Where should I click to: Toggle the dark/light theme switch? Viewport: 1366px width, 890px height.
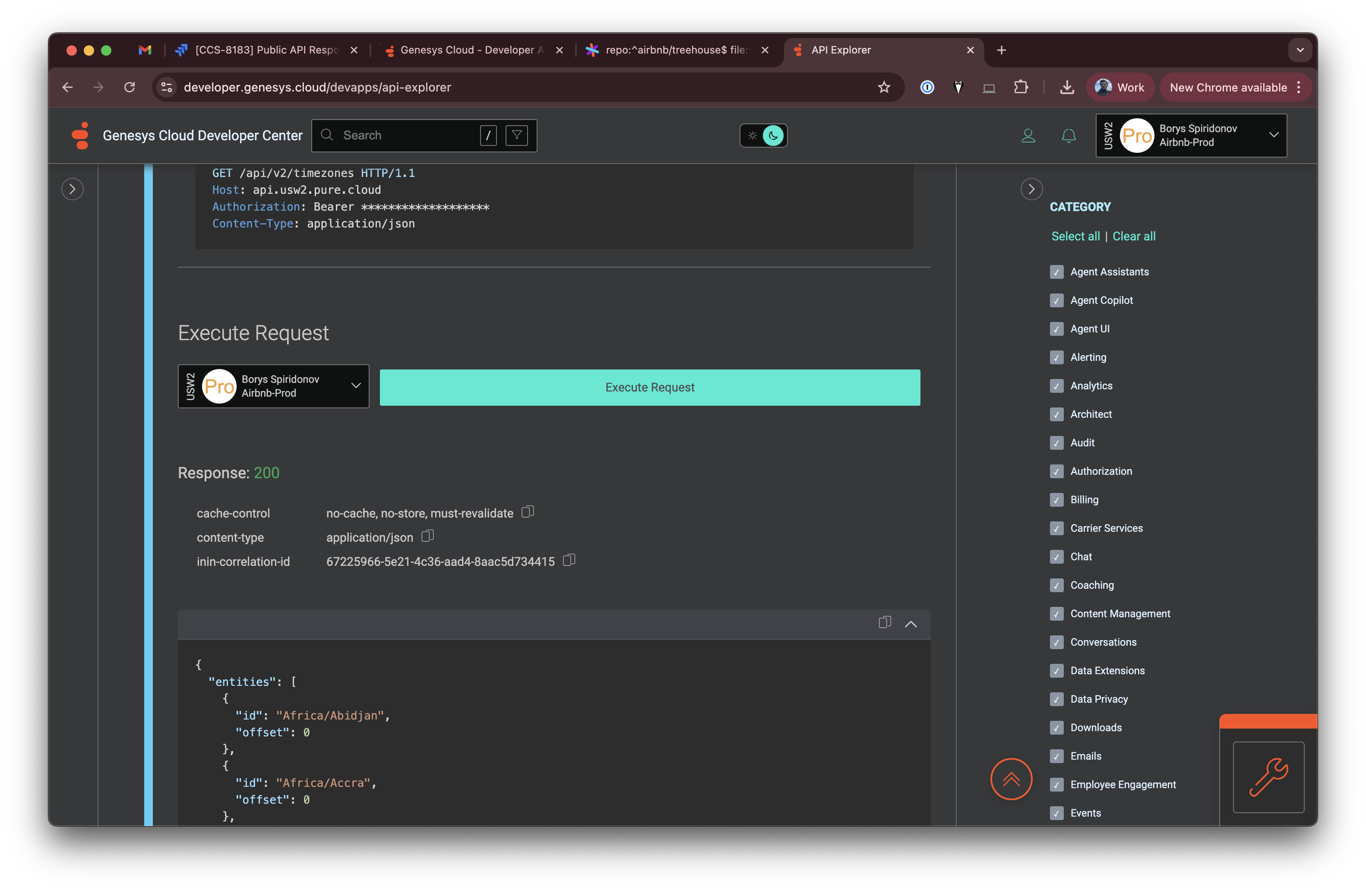tap(763, 136)
